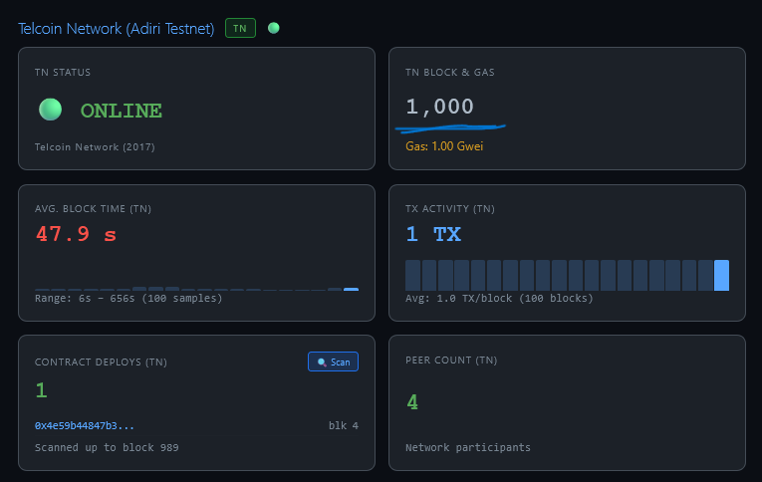The height and width of the screenshot is (482, 762).
Task: Click the peer count value 4
Action: 412,402
